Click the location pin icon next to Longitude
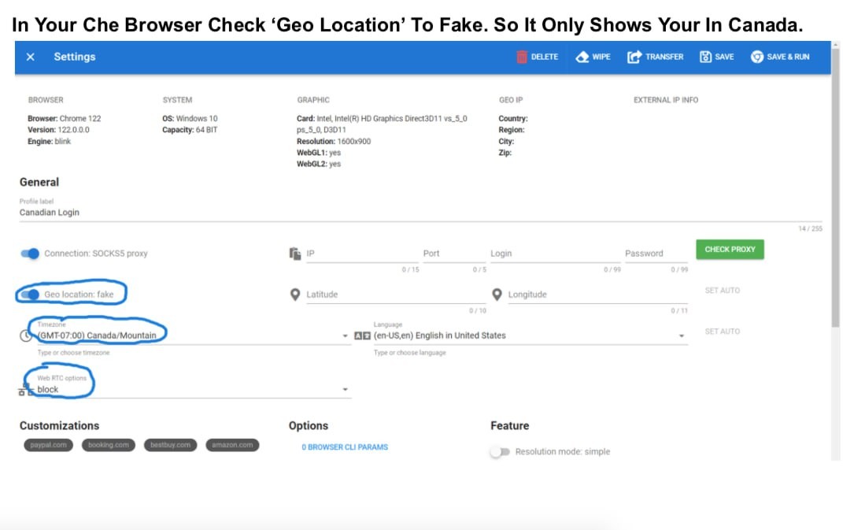The image size is (843, 530). [497, 295]
